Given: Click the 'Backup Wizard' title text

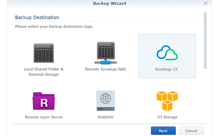Looking at the screenshot, I should coord(109,3).
